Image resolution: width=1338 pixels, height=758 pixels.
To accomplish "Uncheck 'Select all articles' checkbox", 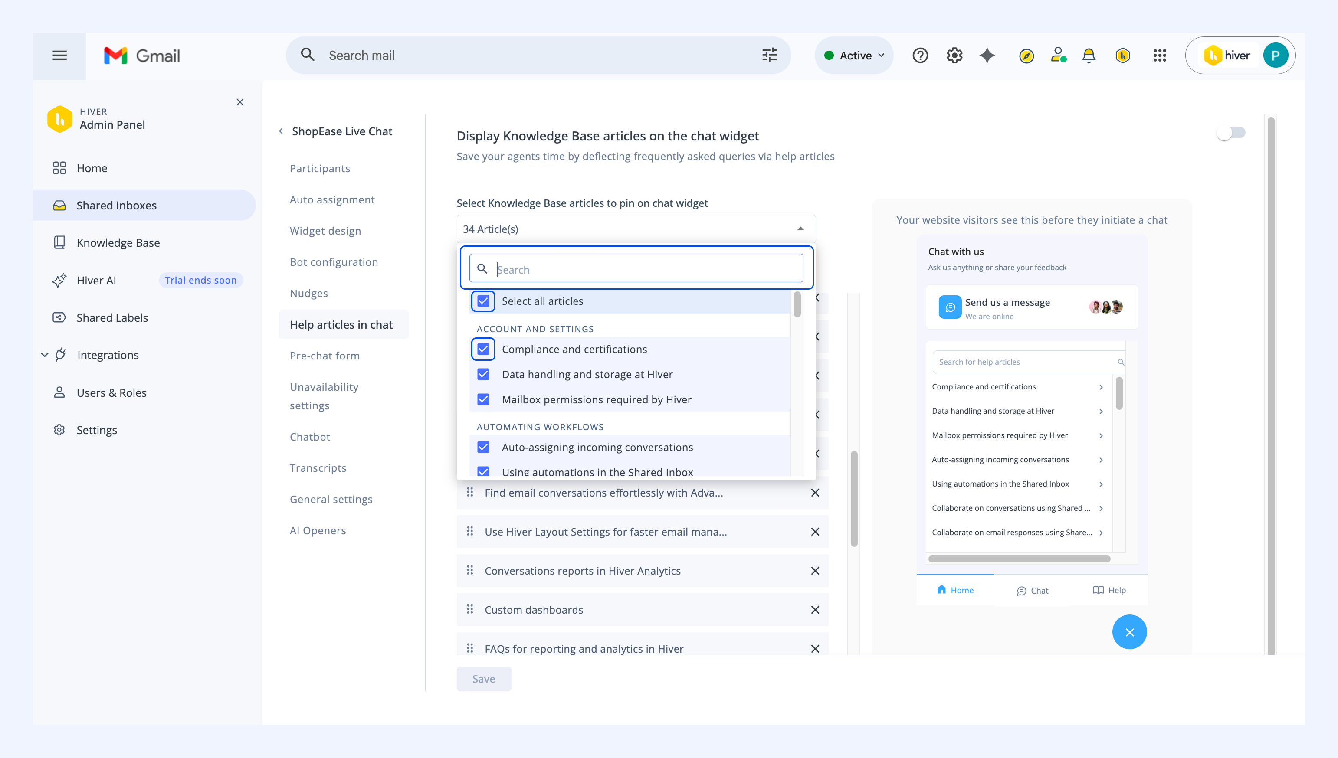I will click(483, 301).
